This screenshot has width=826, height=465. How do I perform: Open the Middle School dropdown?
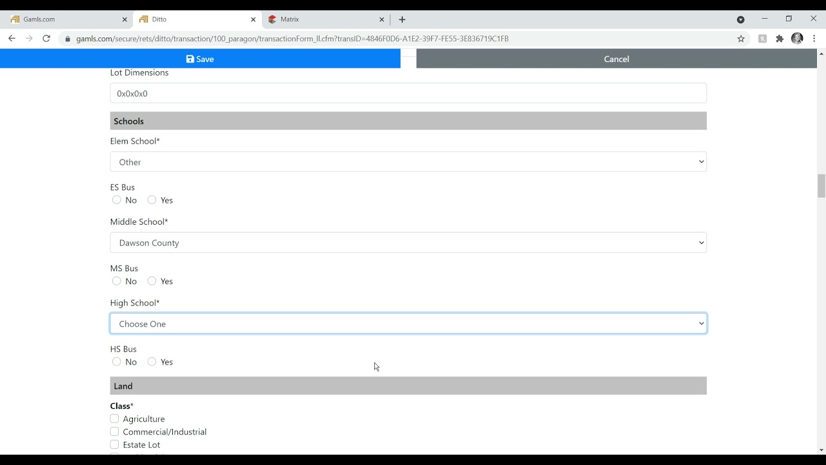pos(408,242)
